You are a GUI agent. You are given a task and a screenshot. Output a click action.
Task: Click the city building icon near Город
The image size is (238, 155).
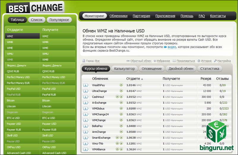tap(84, 61)
